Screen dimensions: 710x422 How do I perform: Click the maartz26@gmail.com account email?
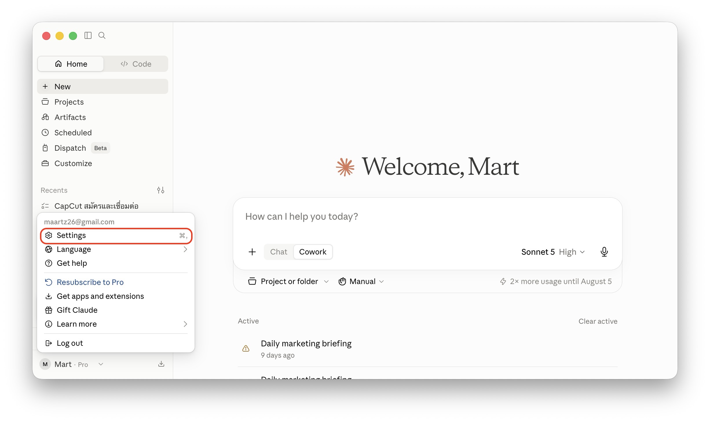pyautogui.click(x=79, y=222)
